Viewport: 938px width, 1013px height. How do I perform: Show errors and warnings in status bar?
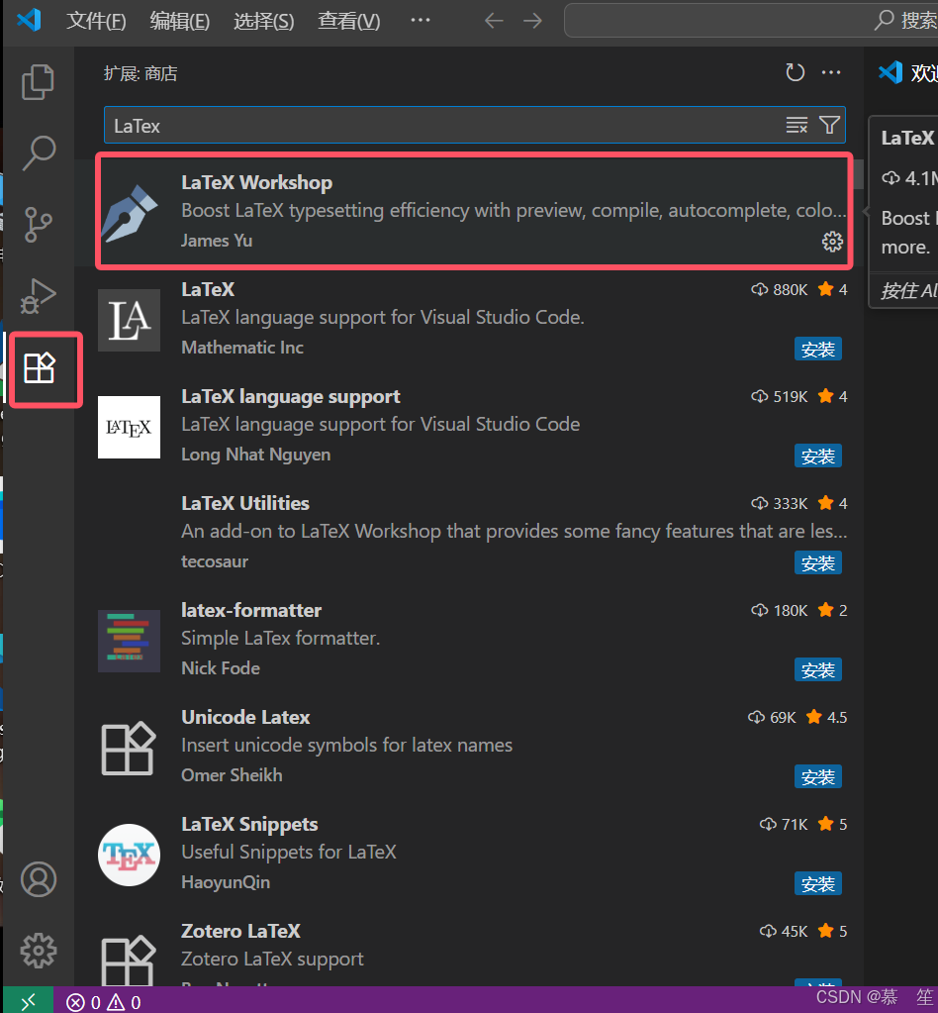point(103,1002)
